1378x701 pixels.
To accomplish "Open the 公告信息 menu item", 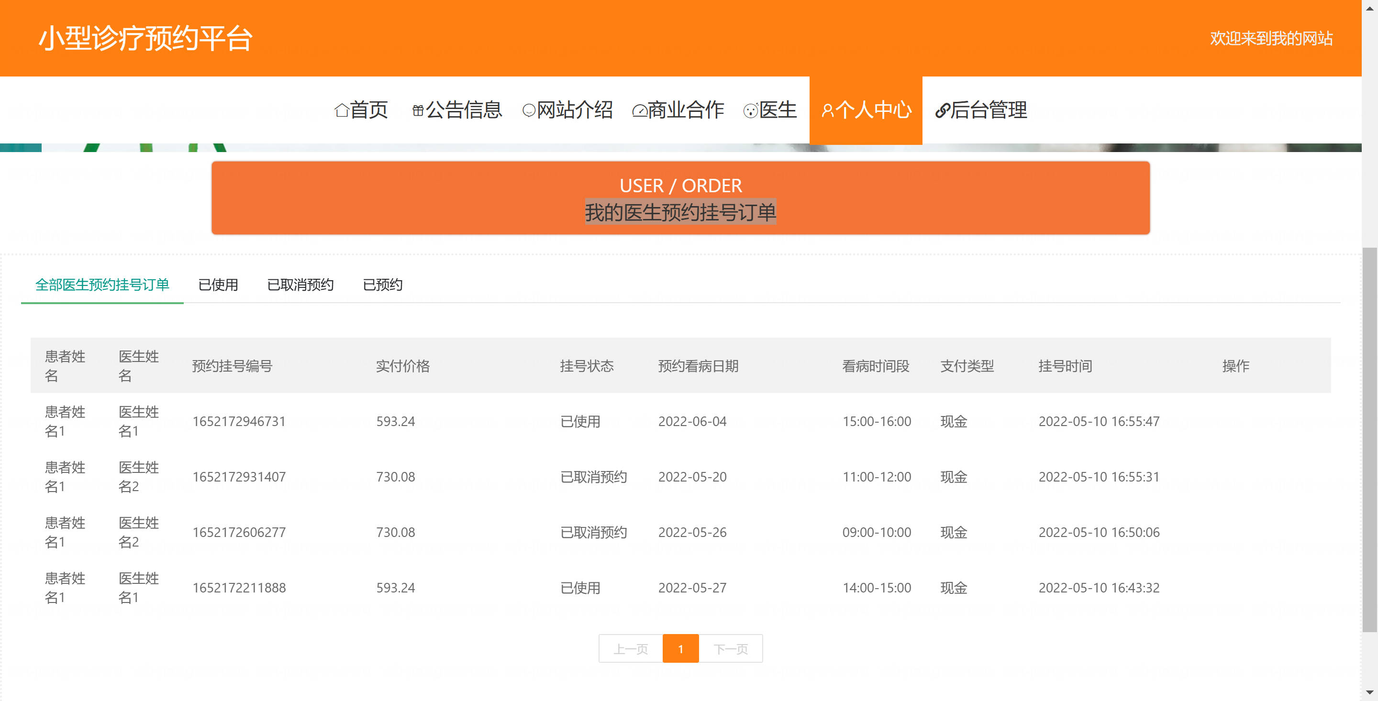I will coord(457,110).
